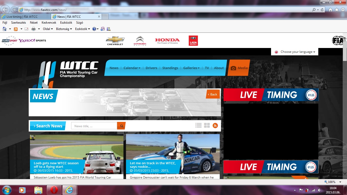The height and width of the screenshot is (195, 347).
Task: Click the print toolbar icon
Action: pos(33,29)
